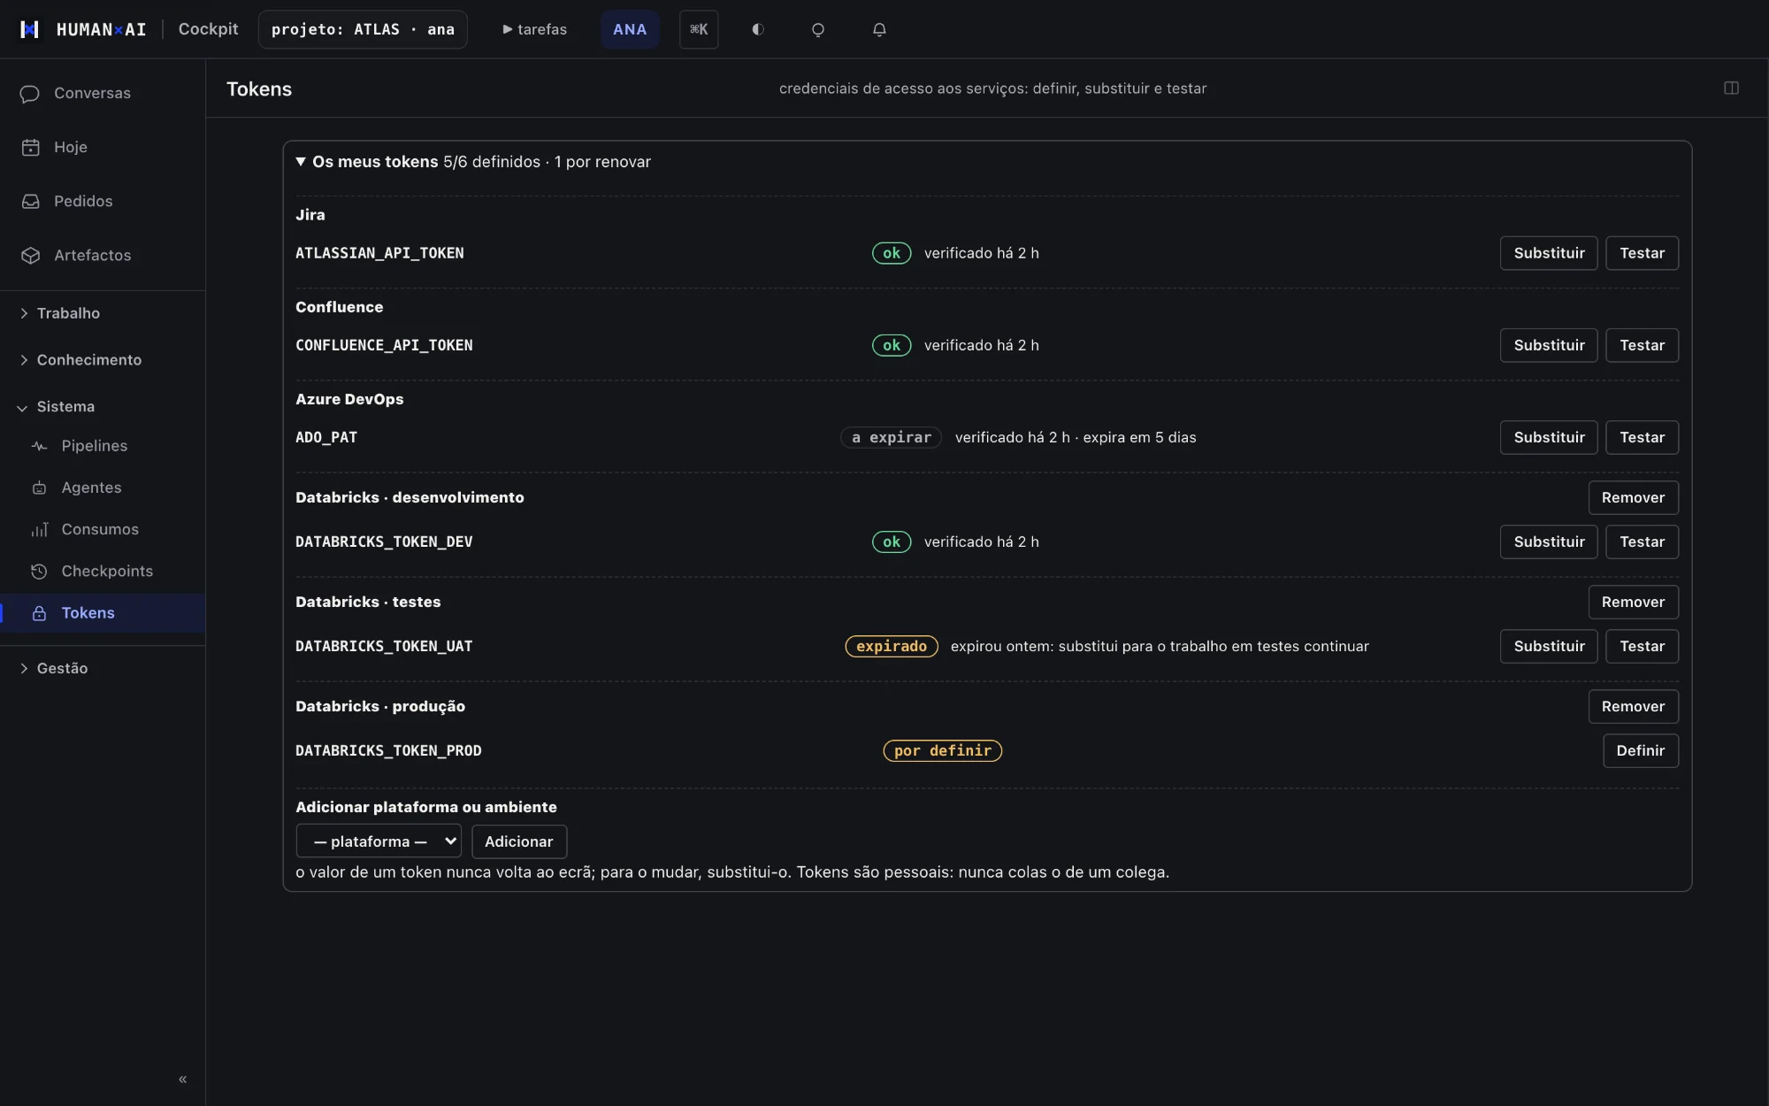Screen dimensions: 1769x1106
Task: Toggle the side panel layout icon
Action: tap(1731, 88)
